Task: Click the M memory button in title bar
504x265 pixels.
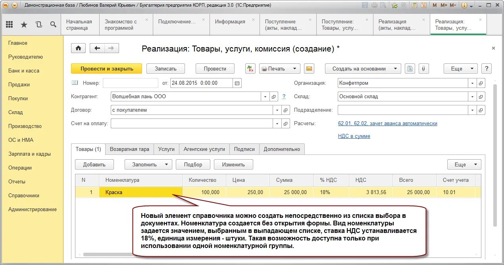Action: [x=435, y=6]
